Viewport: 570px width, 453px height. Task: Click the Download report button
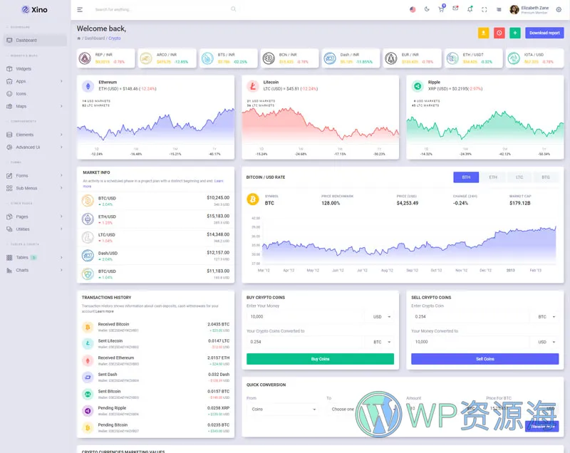(544, 33)
